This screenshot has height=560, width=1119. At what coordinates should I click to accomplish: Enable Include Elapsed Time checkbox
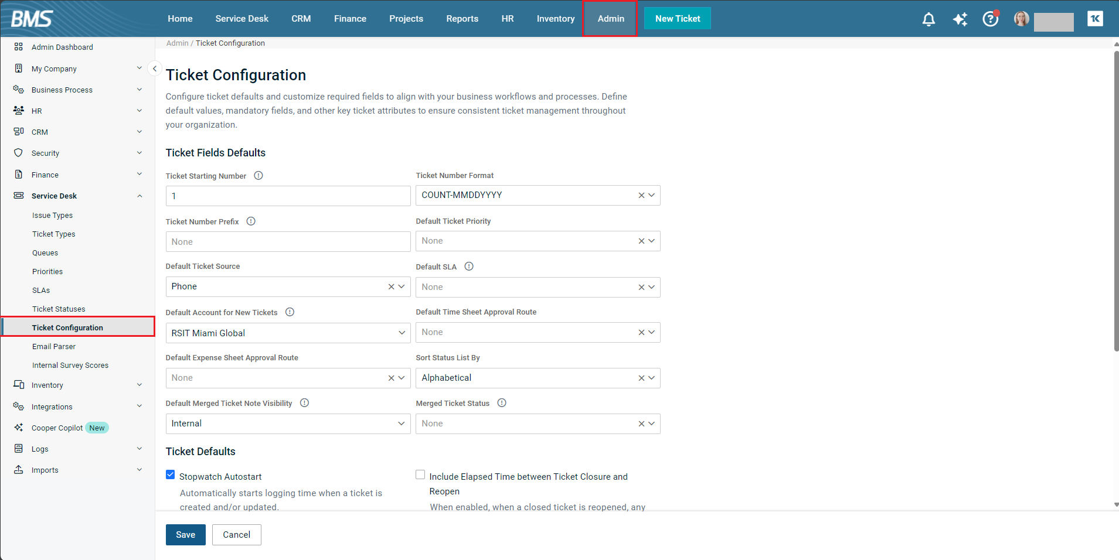pyautogui.click(x=420, y=475)
